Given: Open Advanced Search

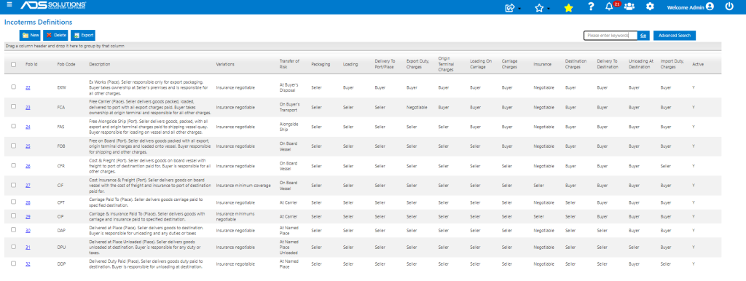Looking at the screenshot, I should [x=674, y=35].
